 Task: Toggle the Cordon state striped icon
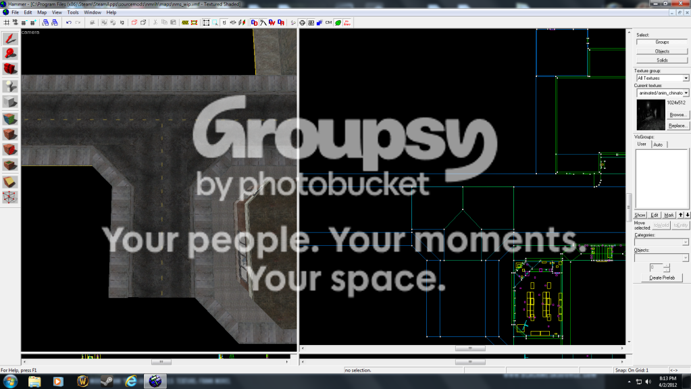[x=185, y=22]
